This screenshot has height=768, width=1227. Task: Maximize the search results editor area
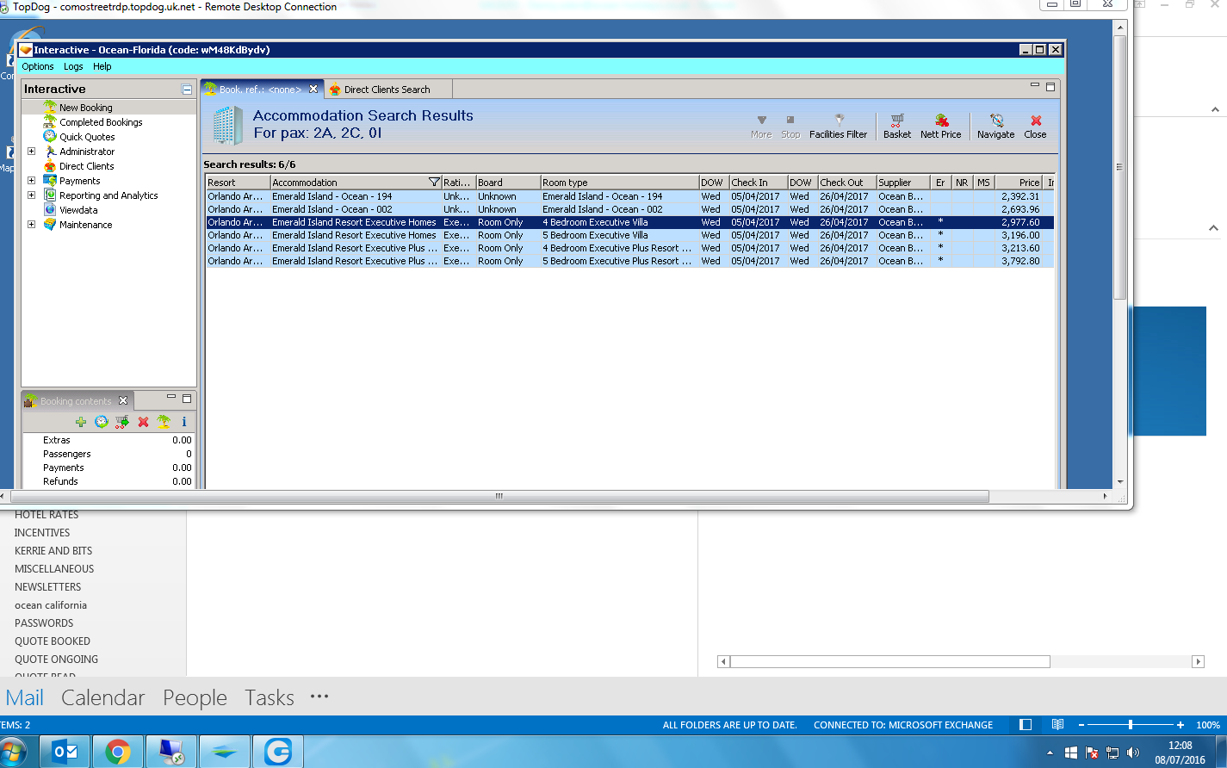coord(1050,87)
